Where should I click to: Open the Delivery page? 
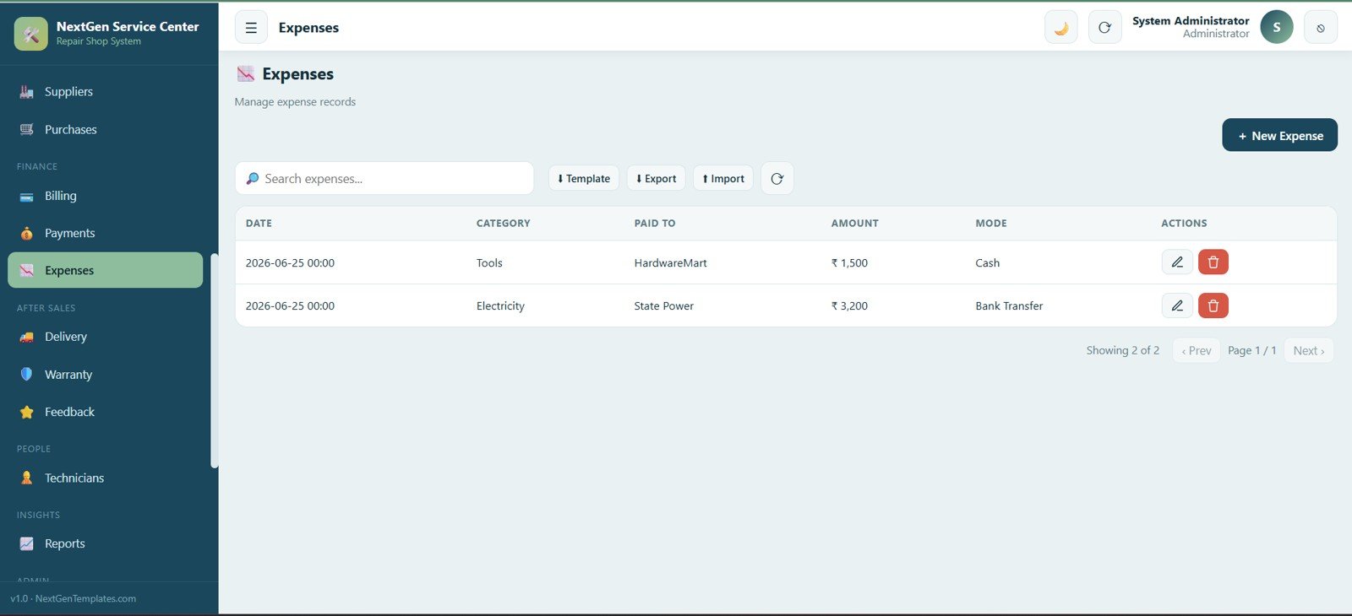point(105,337)
